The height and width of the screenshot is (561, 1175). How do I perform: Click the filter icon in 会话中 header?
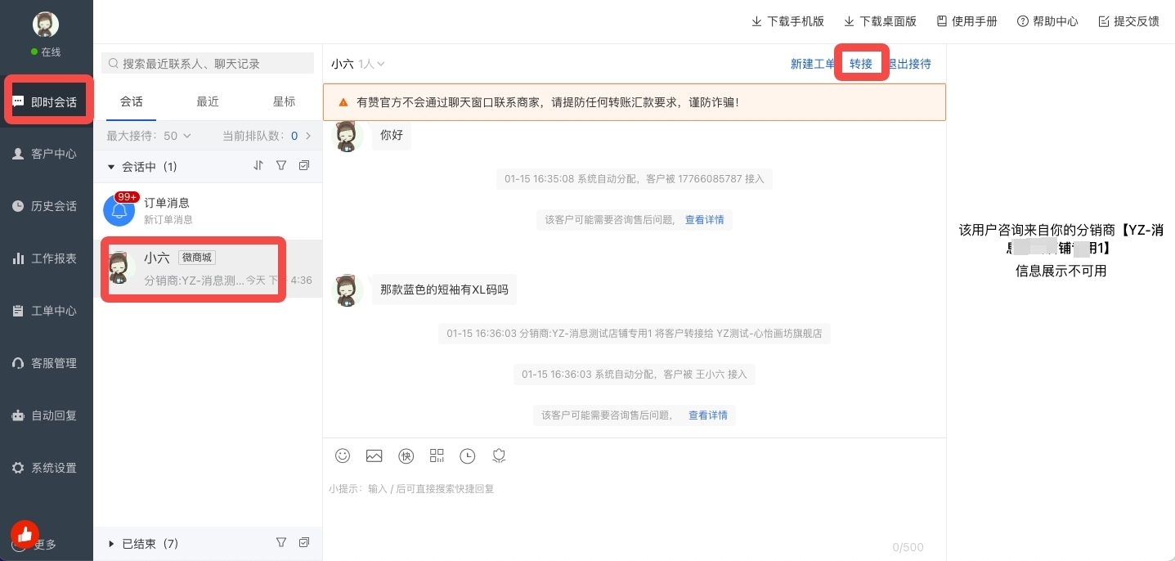coord(281,165)
